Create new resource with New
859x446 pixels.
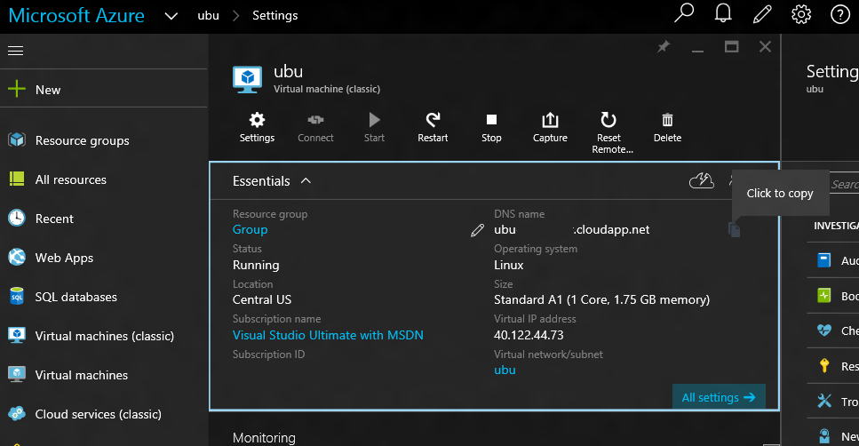pos(48,90)
